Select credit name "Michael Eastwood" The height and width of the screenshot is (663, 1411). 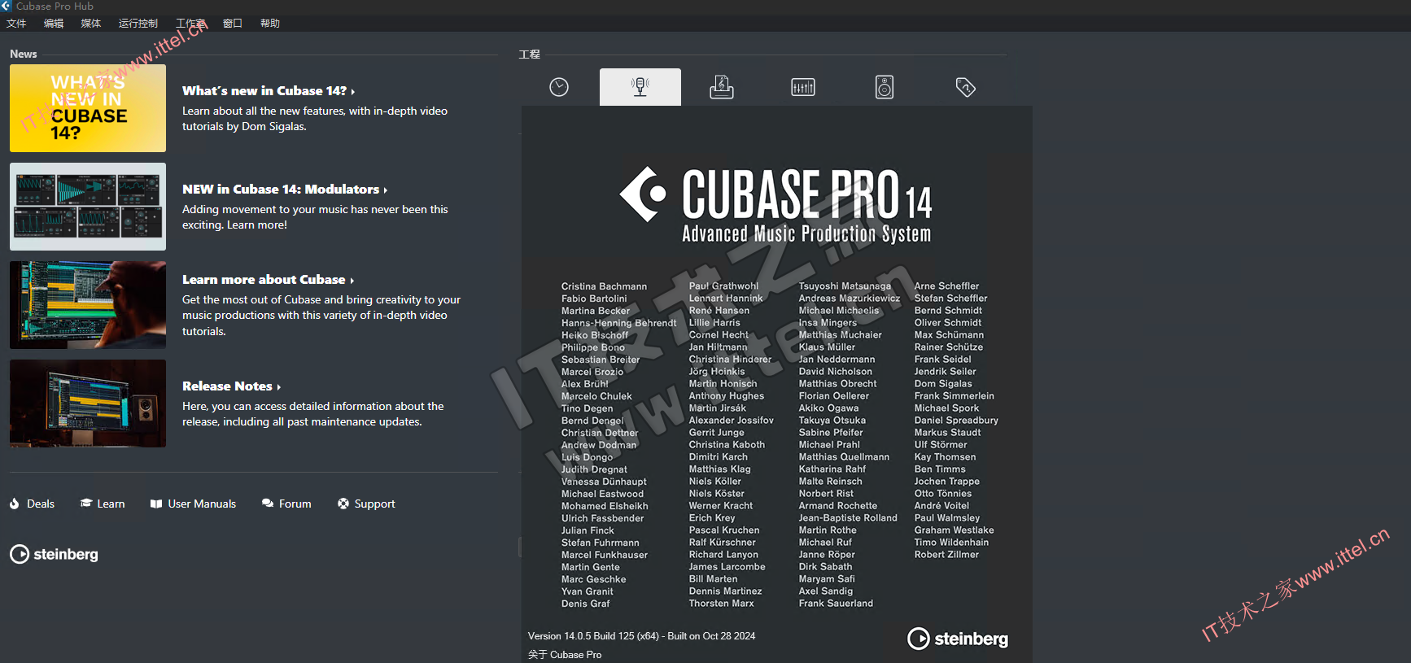click(602, 494)
